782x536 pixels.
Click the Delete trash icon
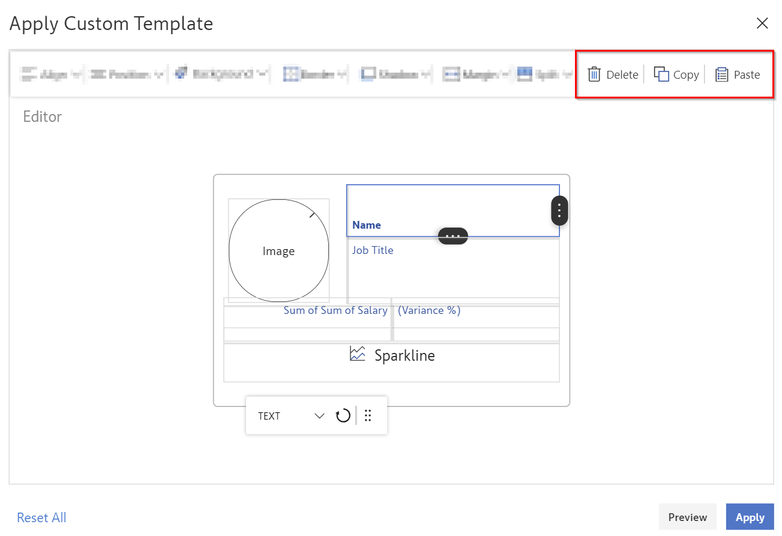pyautogui.click(x=594, y=74)
